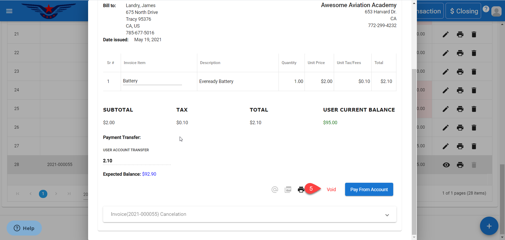Image resolution: width=505 pixels, height=240 pixels.
Task: Click the edit pencil in row 21
Action: click(x=446, y=34)
